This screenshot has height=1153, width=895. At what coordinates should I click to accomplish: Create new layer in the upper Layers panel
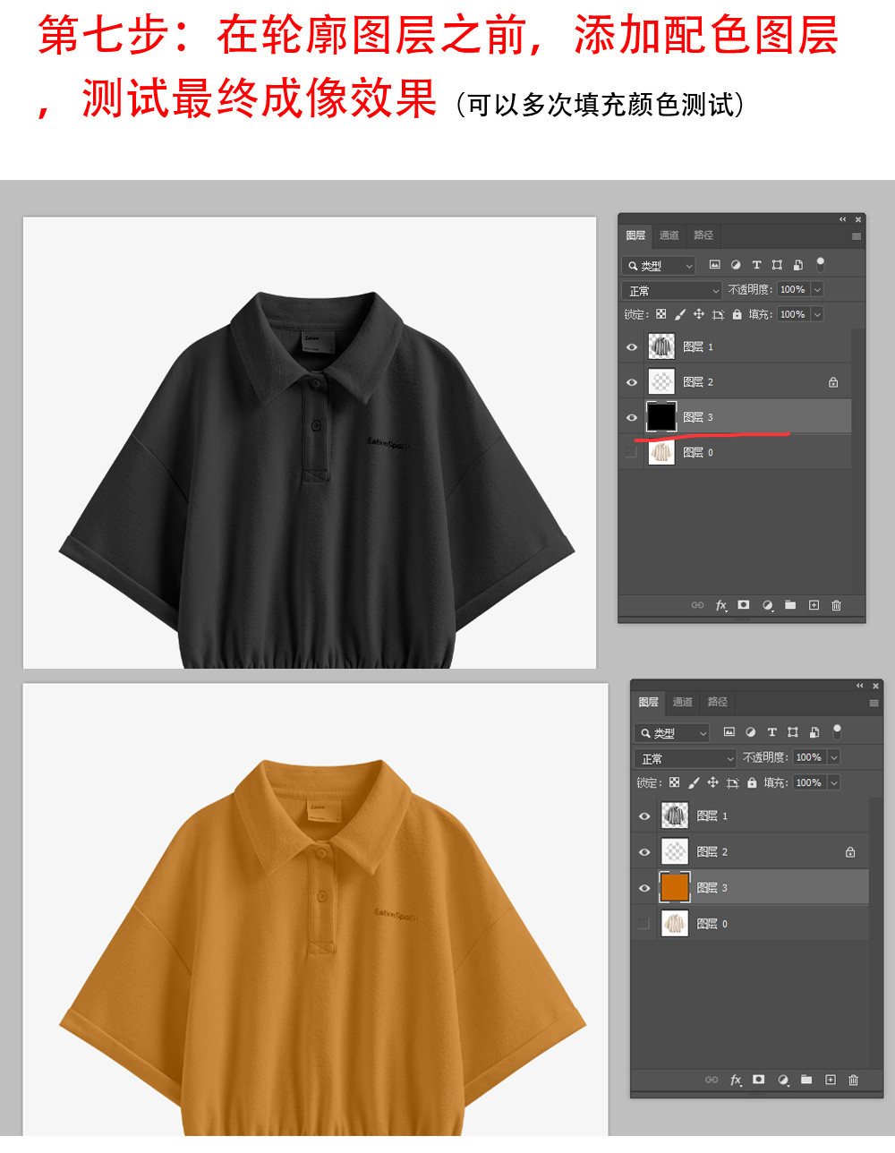click(814, 606)
